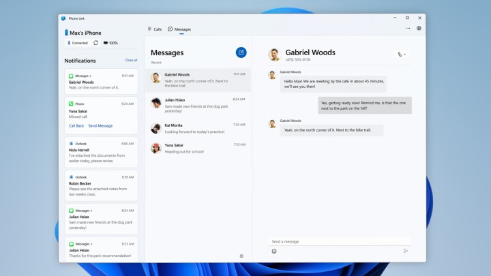Click the Clear all notifications link
The image size is (491, 276).
(x=131, y=60)
